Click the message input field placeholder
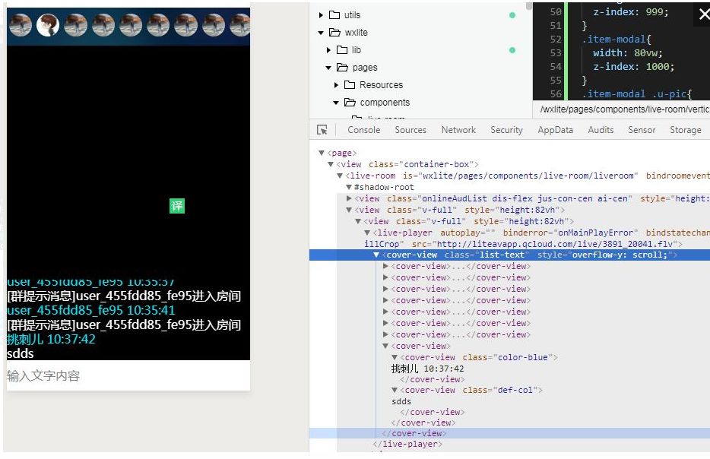Viewport: 710px width, 459px height. pos(43,375)
